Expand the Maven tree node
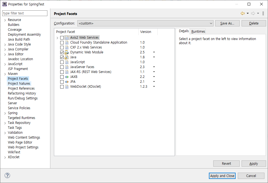268x183 pixels. (x=5, y=74)
